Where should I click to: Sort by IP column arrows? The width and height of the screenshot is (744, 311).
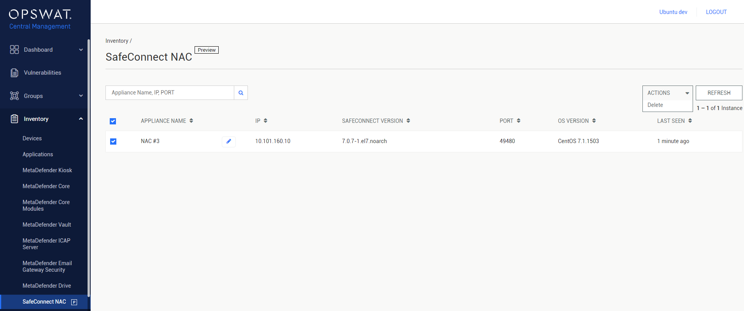tap(265, 121)
